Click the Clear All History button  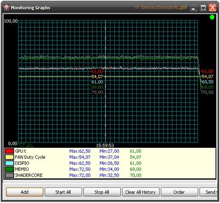pyautogui.click(x=141, y=192)
